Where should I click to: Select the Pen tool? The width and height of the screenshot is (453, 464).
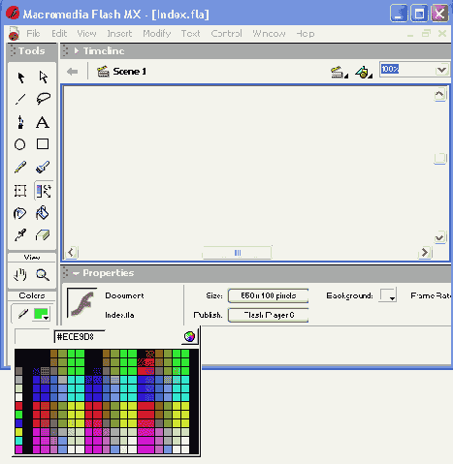20,122
